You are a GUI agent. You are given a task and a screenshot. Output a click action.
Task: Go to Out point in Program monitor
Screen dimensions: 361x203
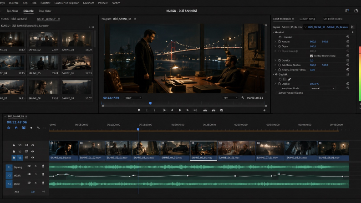click(195, 110)
